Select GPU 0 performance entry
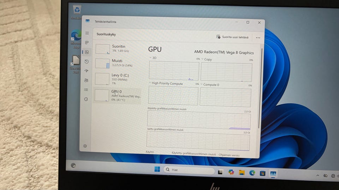The width and height of the screenshot is (339, 190). [x=117, y=95]
